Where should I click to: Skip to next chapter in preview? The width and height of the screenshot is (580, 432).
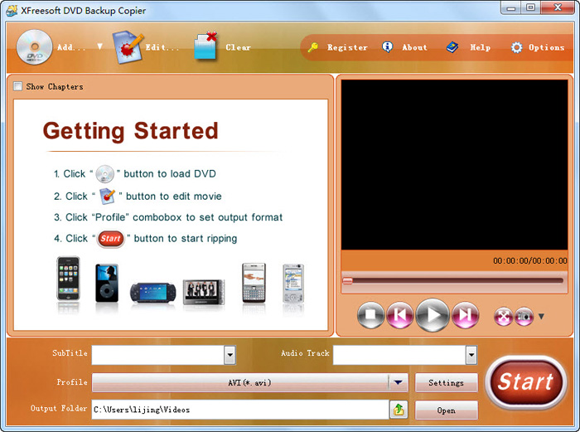click(x=466, y=315)
